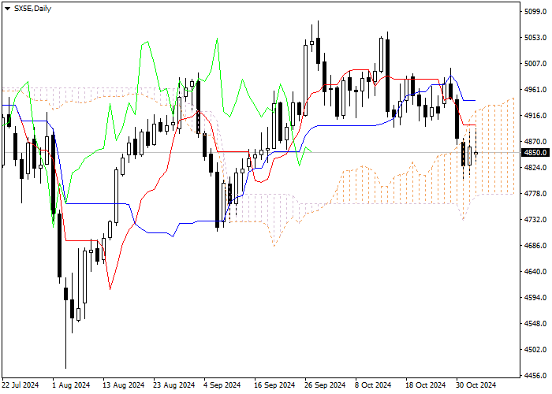Click the 22 Jul 2024 date label
This screenshot has width=552, height=394.
tap(21, 385)
